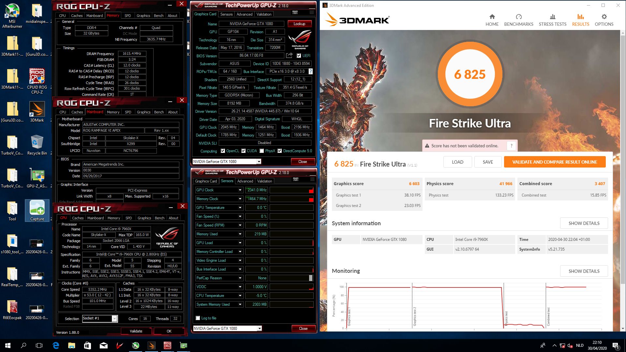Click the LOAD button in 3DMark
This screenshot has height=352, width=626.
point(457,162)
